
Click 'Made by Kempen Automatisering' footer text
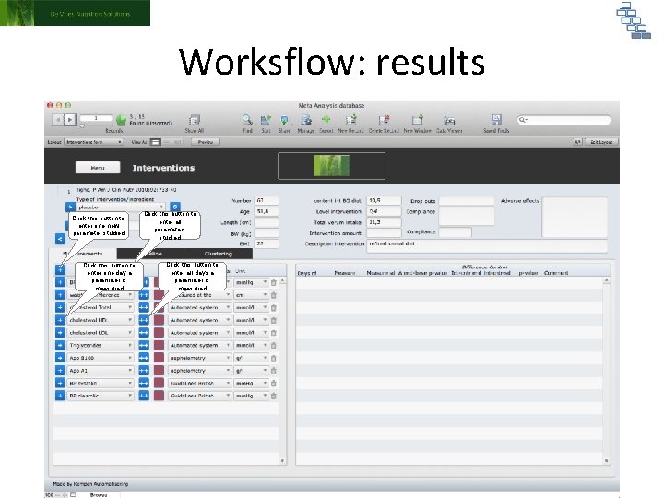(90, 483)
